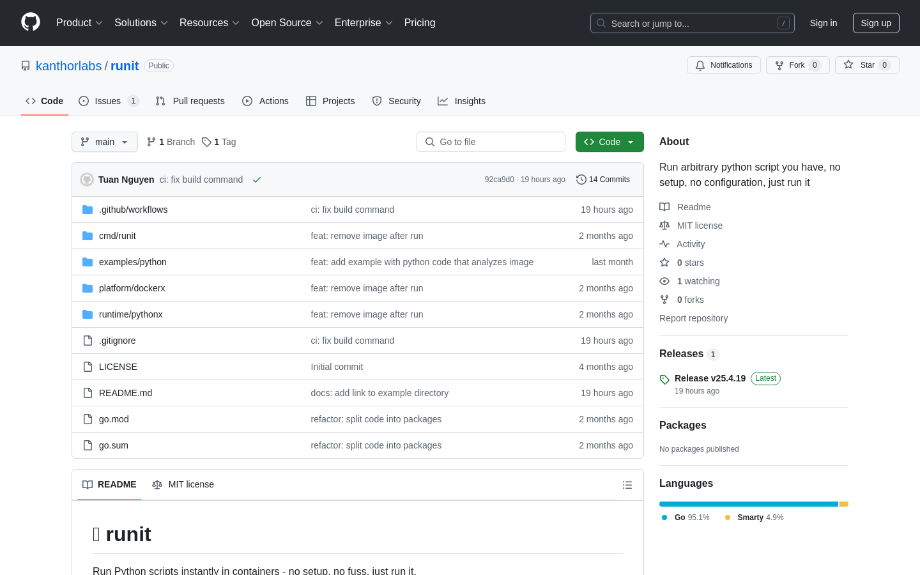The height and width of the screenshot is (575, 920).
Task: Open the cmd/runit folder
Action: click(x=118, y=236)
